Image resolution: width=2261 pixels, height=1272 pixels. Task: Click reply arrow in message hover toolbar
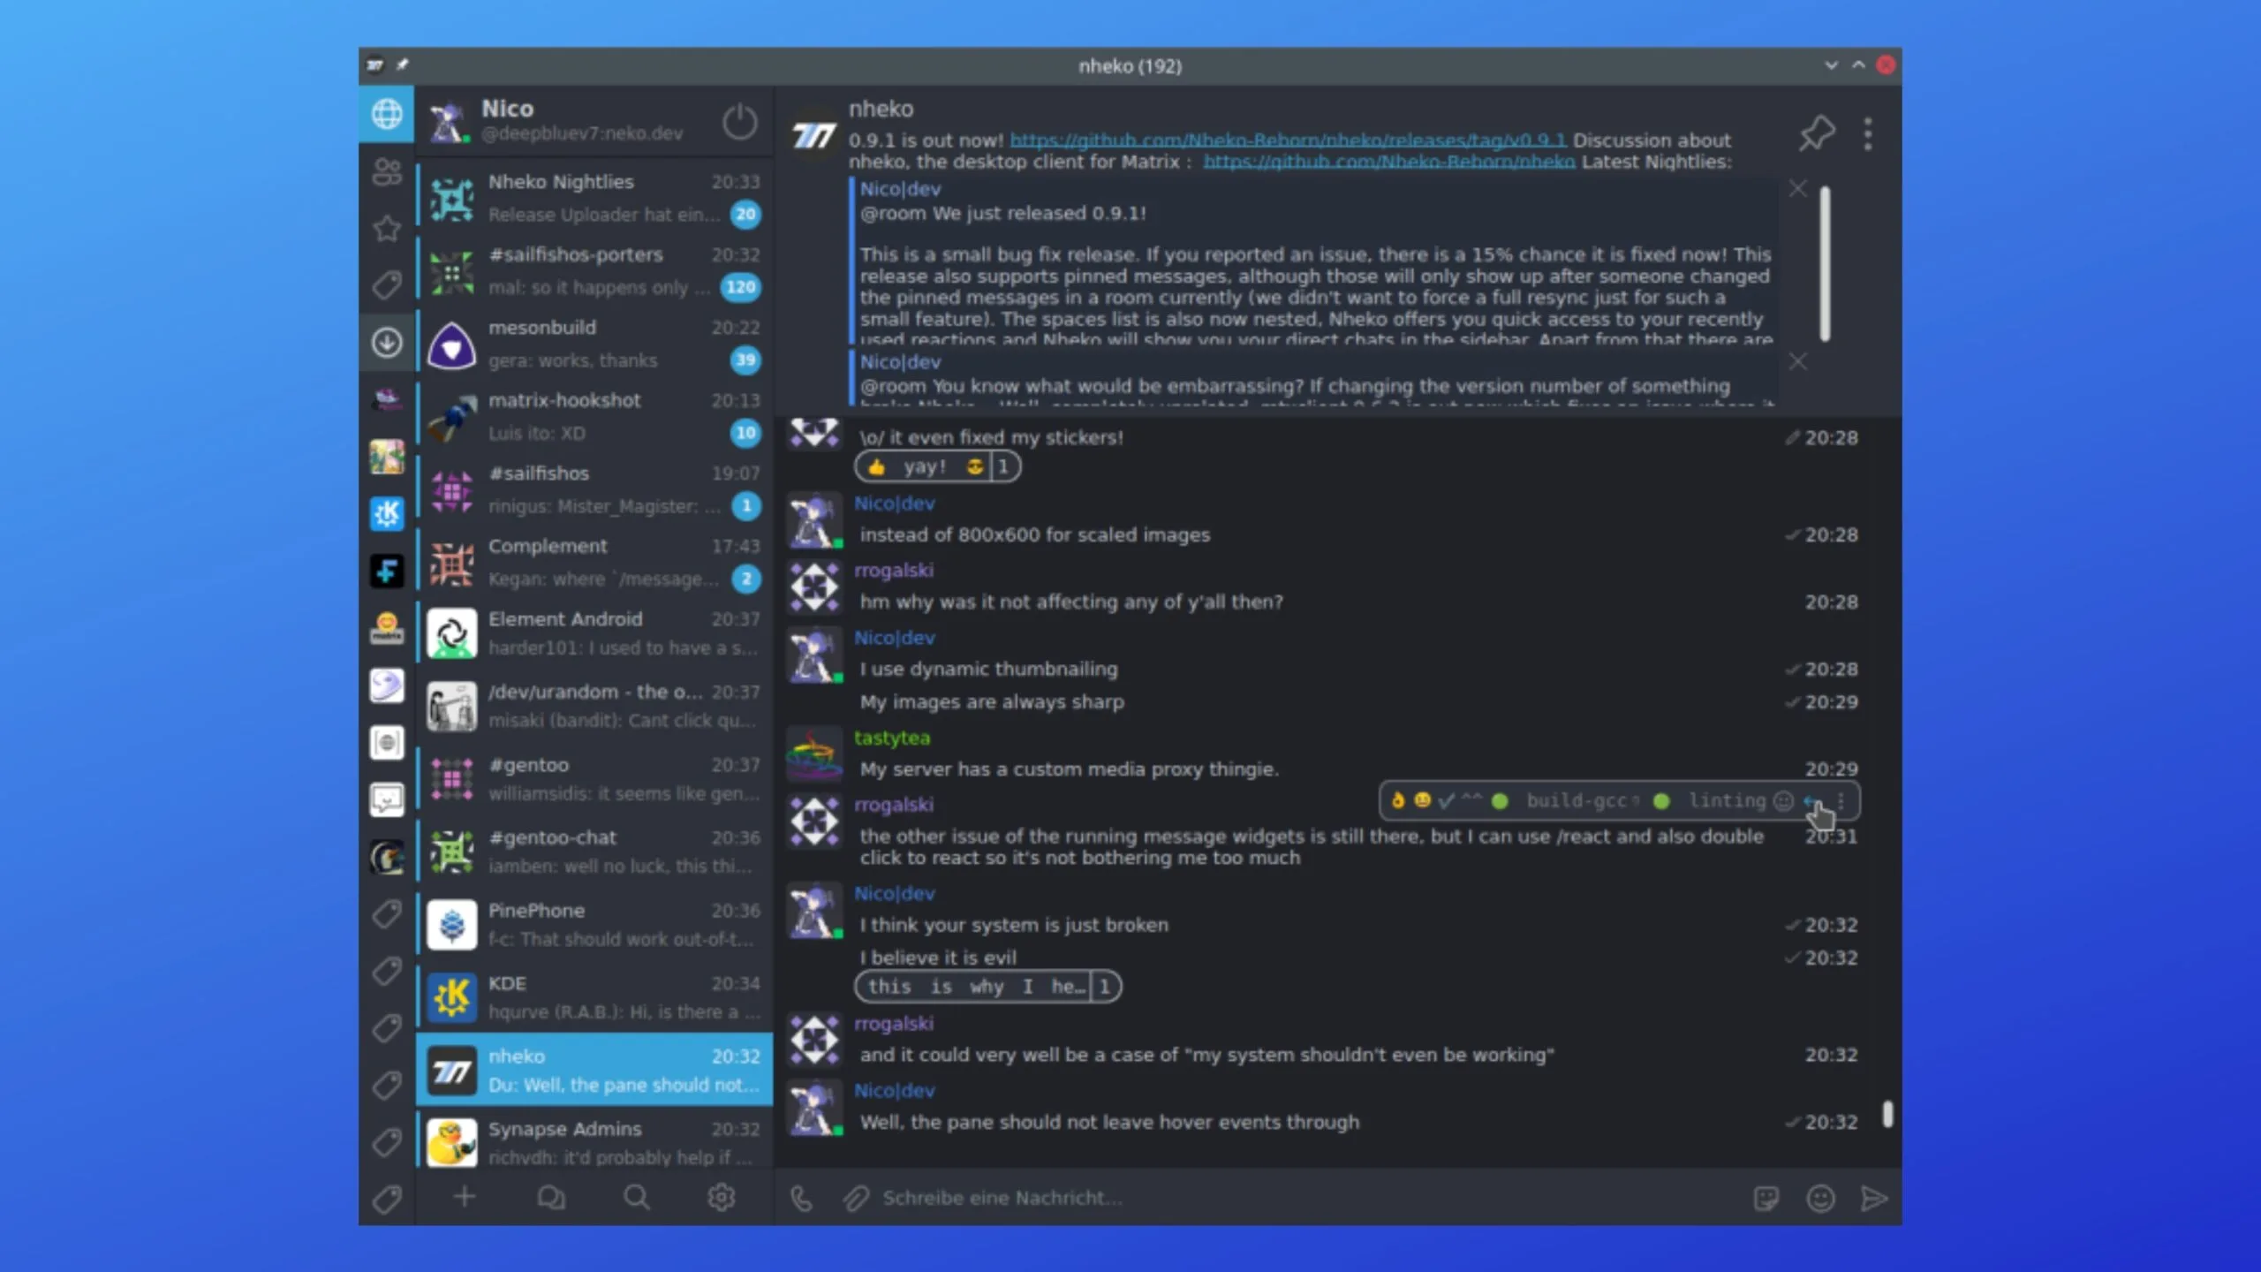1812,800
